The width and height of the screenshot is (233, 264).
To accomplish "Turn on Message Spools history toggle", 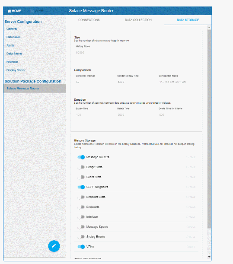I will tap(81, 227).
